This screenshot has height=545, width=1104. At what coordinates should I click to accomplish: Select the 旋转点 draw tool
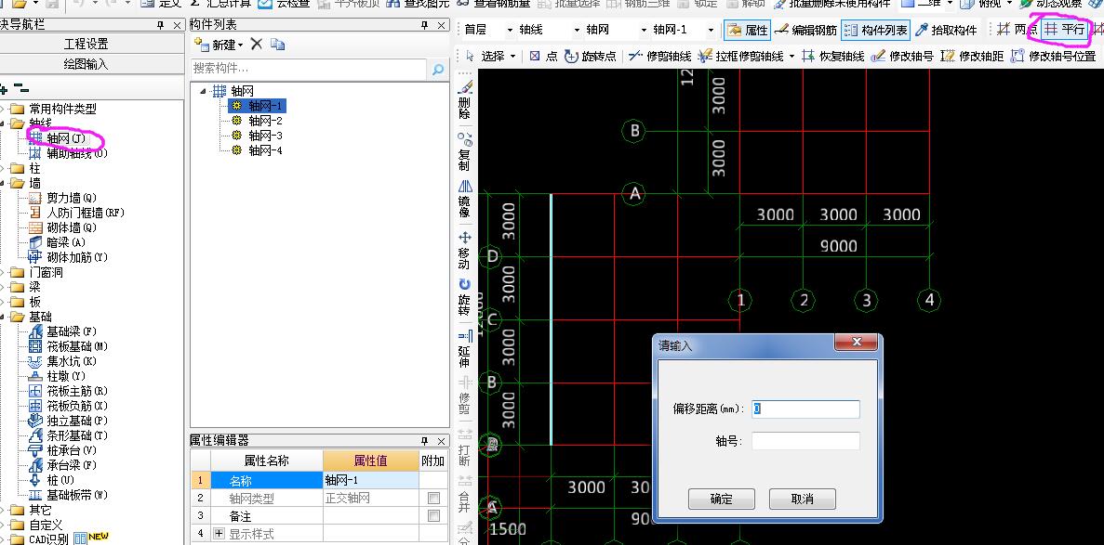(591, 56)
